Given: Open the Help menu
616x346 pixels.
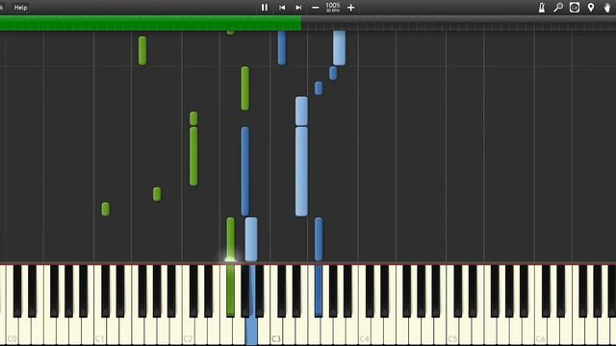Looking at the screenshot, I should coord(20,8).
